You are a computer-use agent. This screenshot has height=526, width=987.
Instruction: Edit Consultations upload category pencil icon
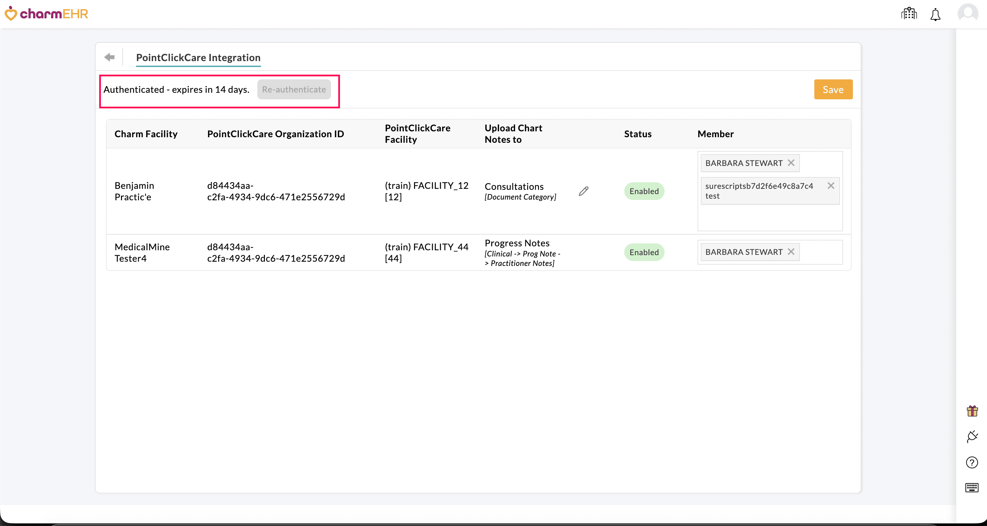583,191
